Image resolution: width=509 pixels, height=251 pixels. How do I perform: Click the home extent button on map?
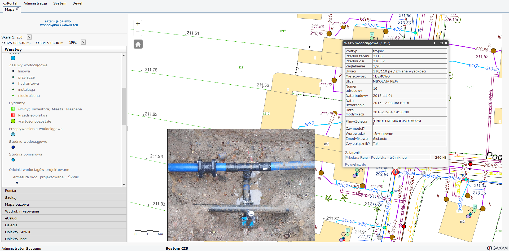138,44
